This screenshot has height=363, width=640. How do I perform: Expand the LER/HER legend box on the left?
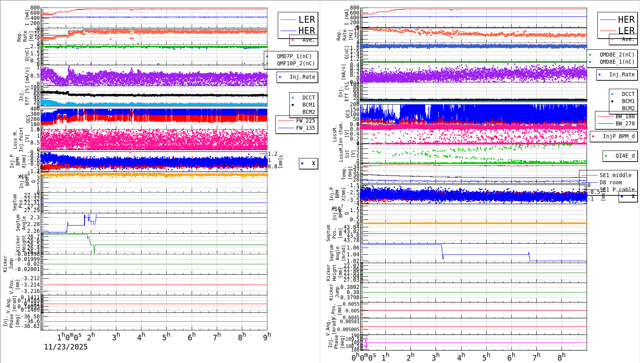(297, 25)
